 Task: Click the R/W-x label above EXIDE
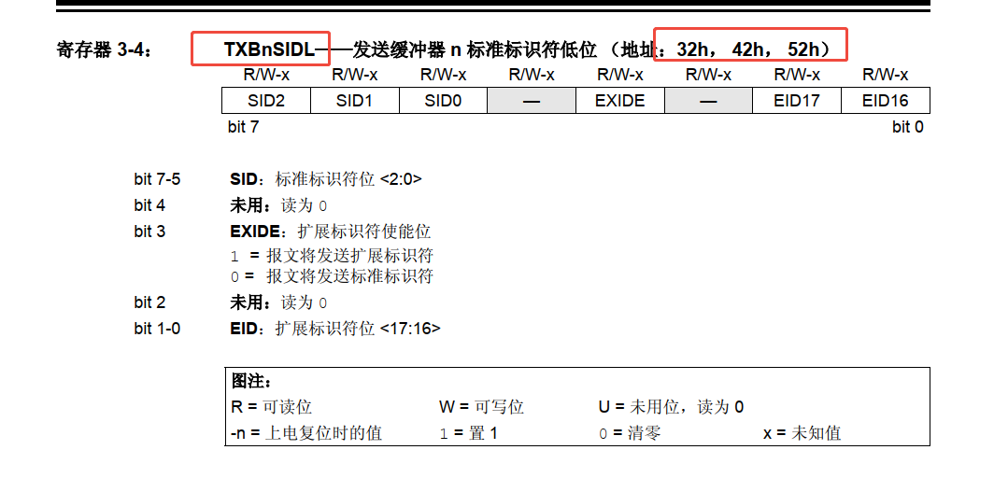pyautogui.click(x=620, y=76)
